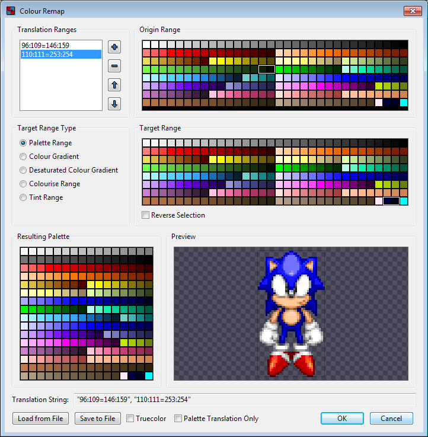This screenshot has height=437, width=428.
Task: Move selected range up with arrow button
Action: coord(114,85)
